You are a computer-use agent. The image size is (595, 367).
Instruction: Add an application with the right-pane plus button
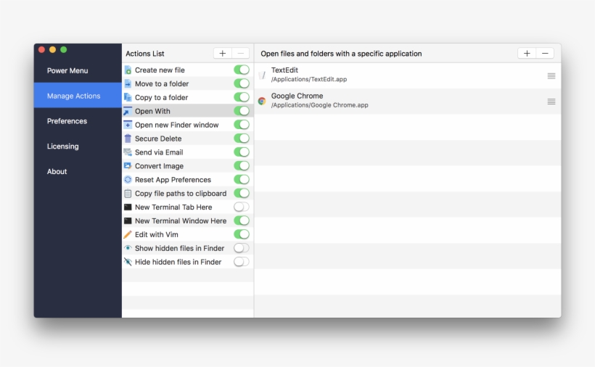pyautogui.click(x=527, y=54)
